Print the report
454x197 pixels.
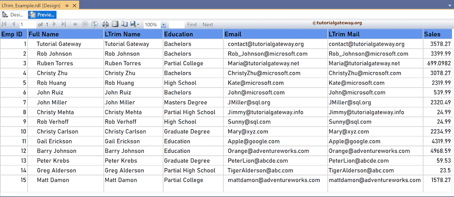point(106,24)
